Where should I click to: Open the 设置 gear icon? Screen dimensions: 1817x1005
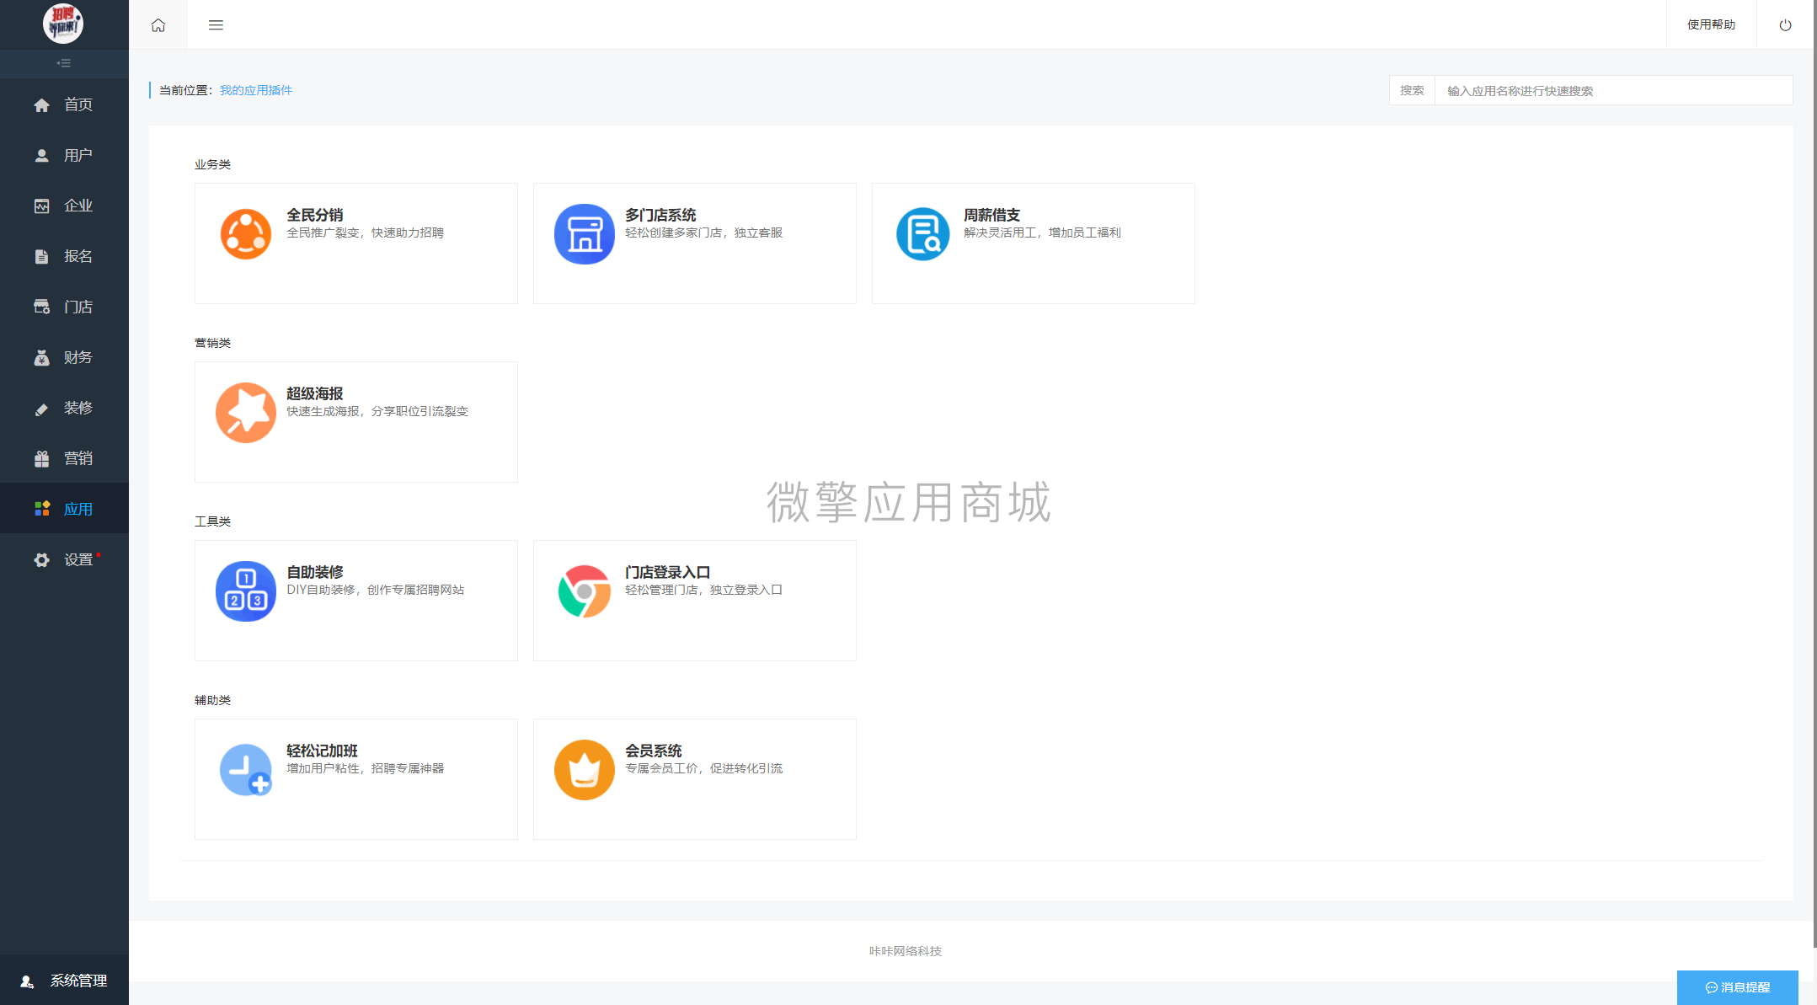click(x=64, y=559)
